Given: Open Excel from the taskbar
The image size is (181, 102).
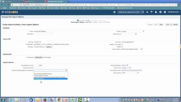Looking at the screenshot, I should tap(73, 100).
